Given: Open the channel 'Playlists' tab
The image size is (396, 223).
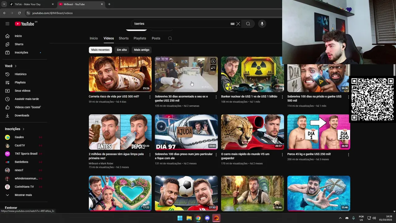Looking at the screenshot, I should 140,38.
